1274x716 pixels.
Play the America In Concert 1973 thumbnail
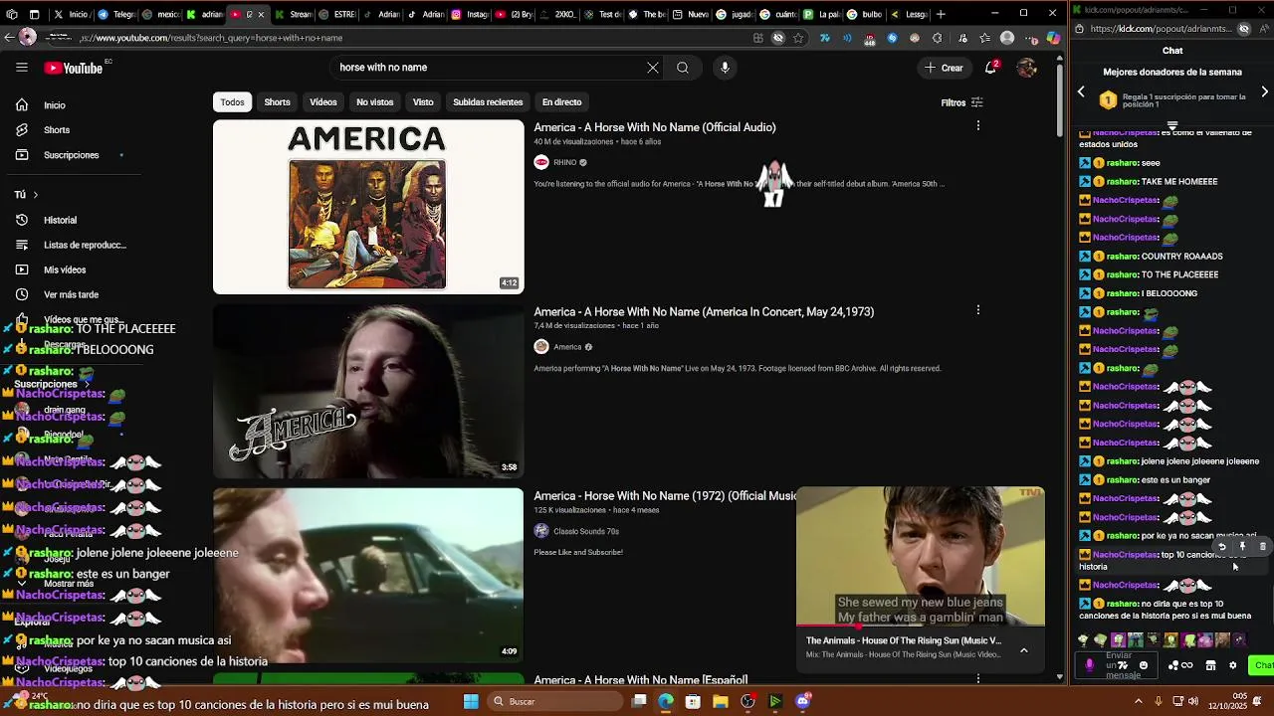coord(368,391)
